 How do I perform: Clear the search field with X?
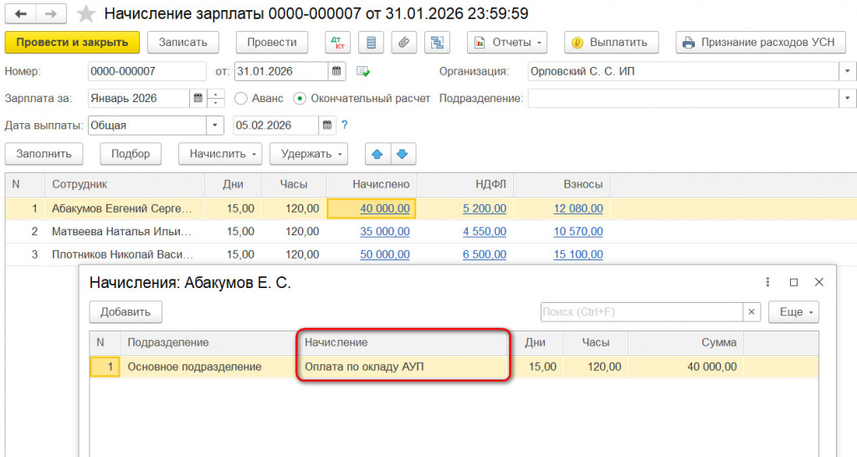click(752, 312)
